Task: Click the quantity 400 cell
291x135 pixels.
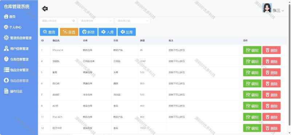Action: (x=142, y=106)
